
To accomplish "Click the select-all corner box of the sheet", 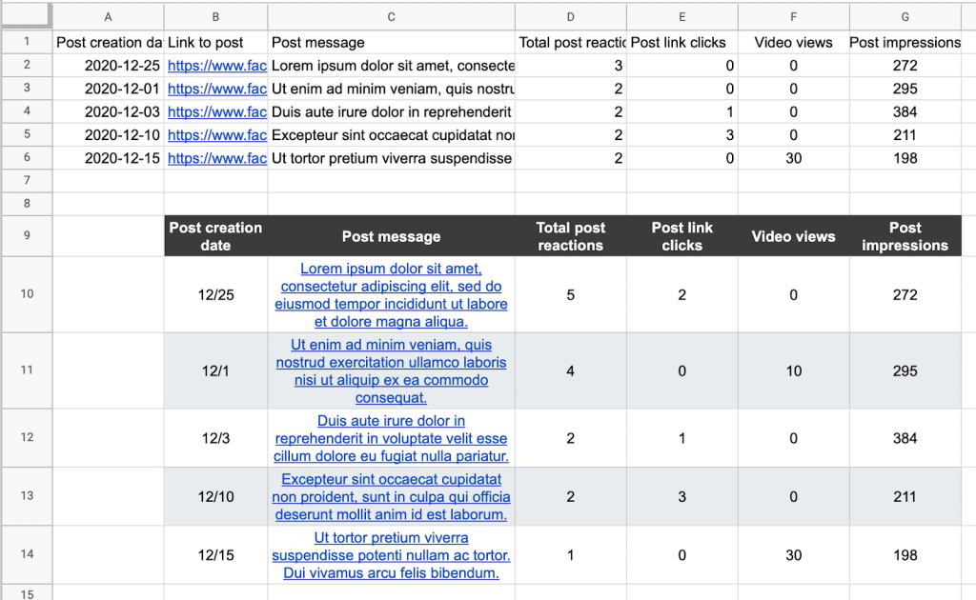I will coord(26,16).
